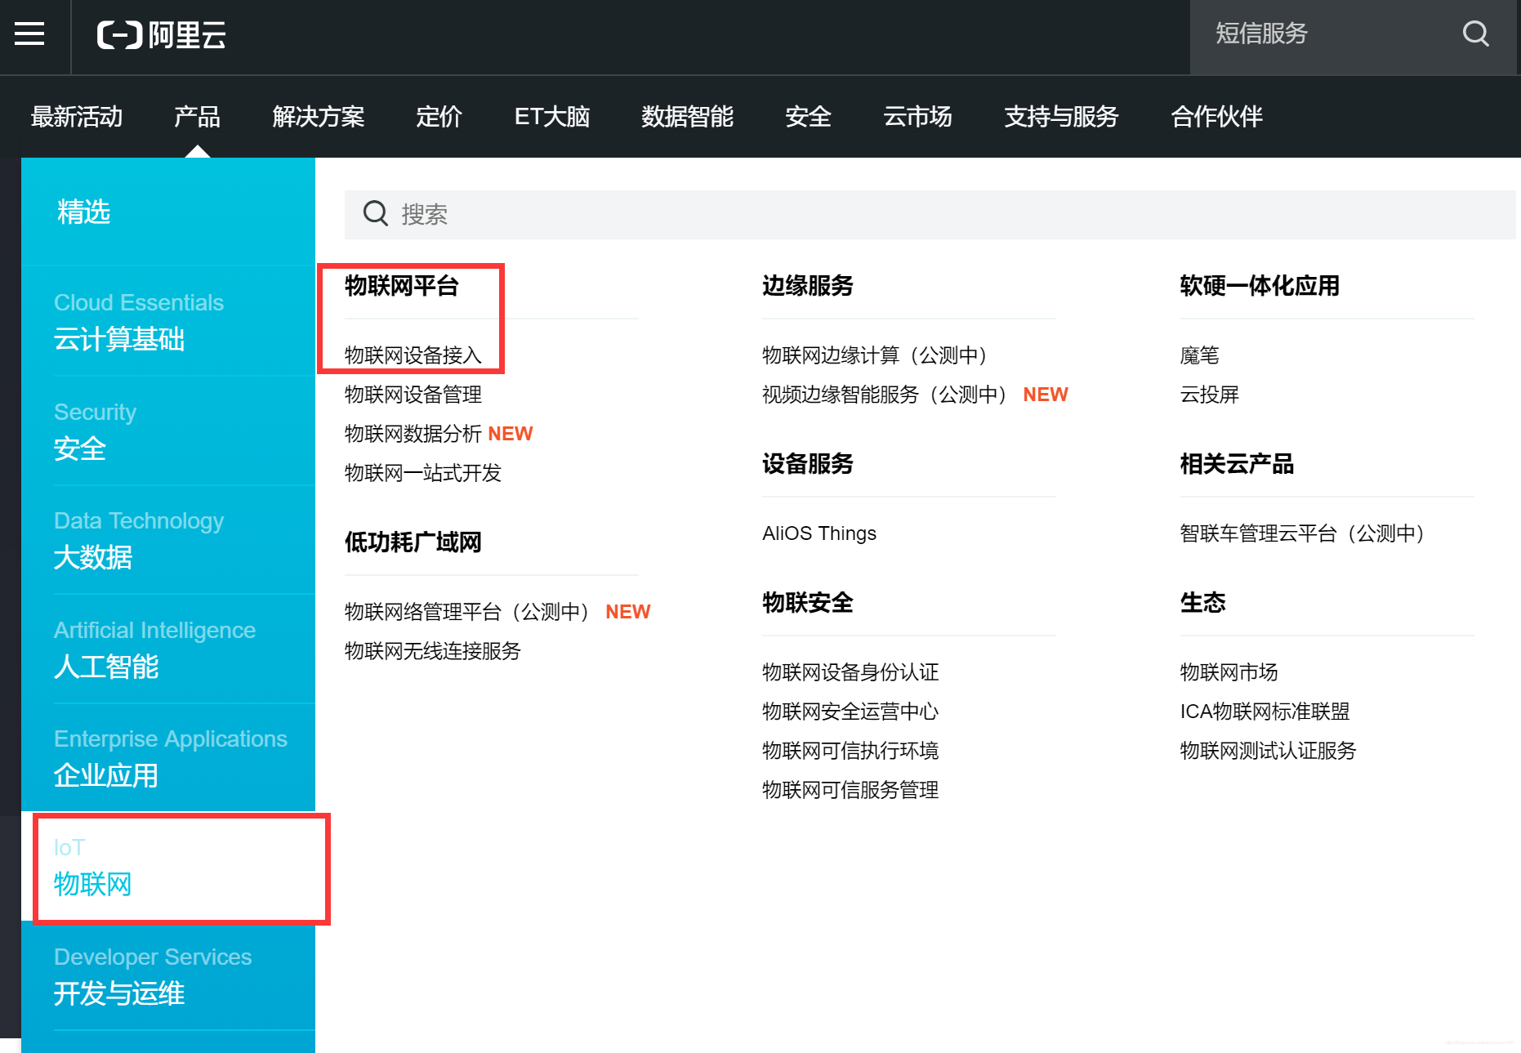
Task: Select Cloud Essentials 云计算基础 category
Action: tap(168, 321)
